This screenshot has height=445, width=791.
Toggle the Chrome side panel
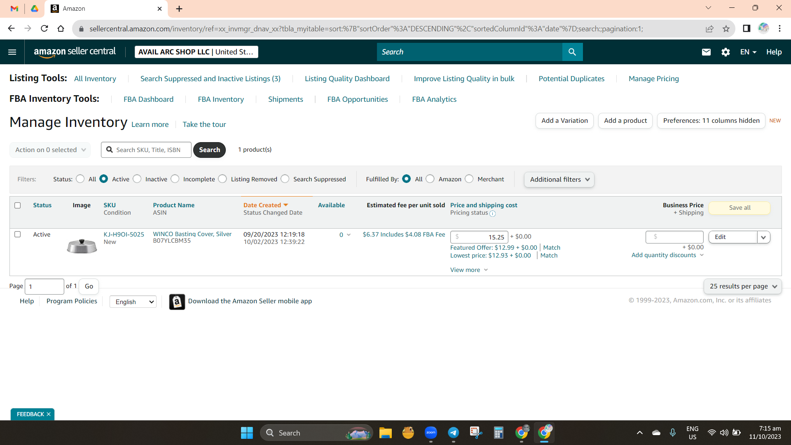747,28
